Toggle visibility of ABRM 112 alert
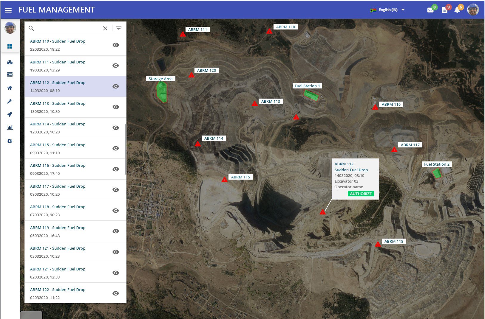Image resolution: width=485 pixels, height=319 pixels. click(116, 86)
